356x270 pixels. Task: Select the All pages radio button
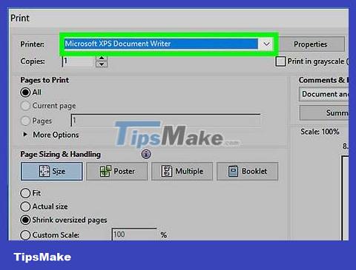[25, 92]
